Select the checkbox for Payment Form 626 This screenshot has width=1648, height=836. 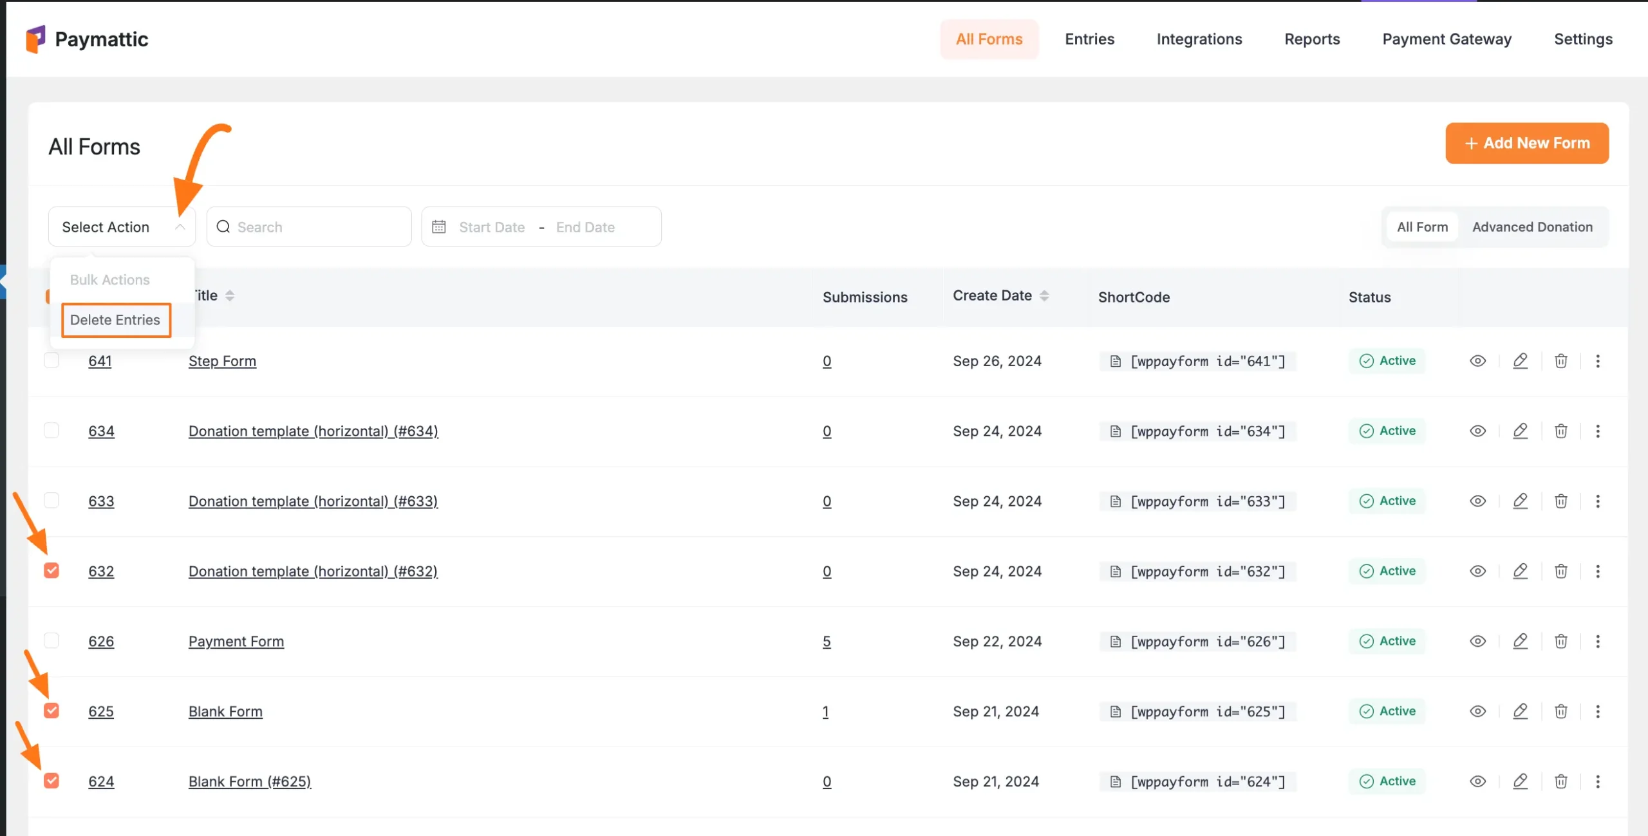click(51, 641)
